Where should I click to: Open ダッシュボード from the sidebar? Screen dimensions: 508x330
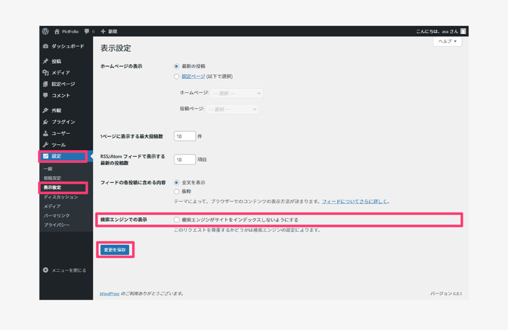(67, 46)
